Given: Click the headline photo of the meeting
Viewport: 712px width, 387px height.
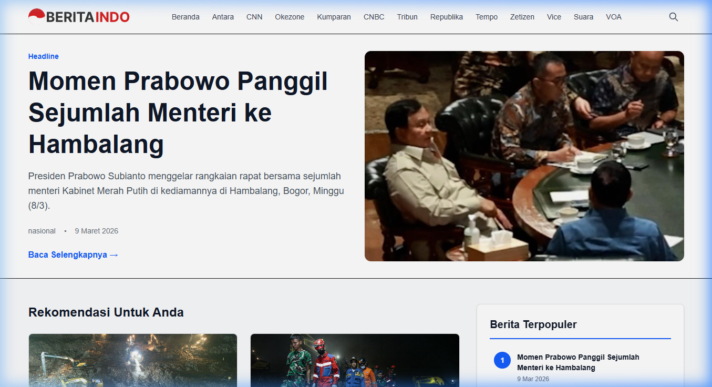Looking at the screenshot, I should point(524,156).
